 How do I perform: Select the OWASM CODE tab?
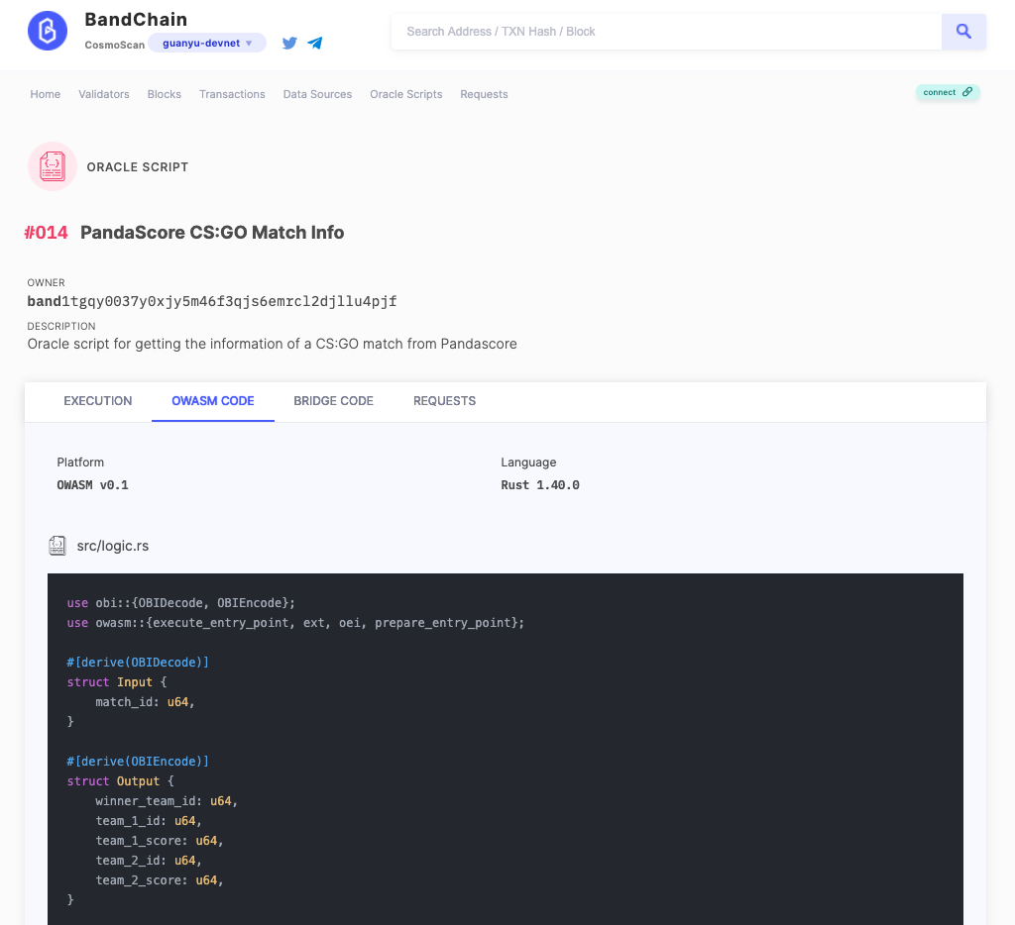point(213,401)
